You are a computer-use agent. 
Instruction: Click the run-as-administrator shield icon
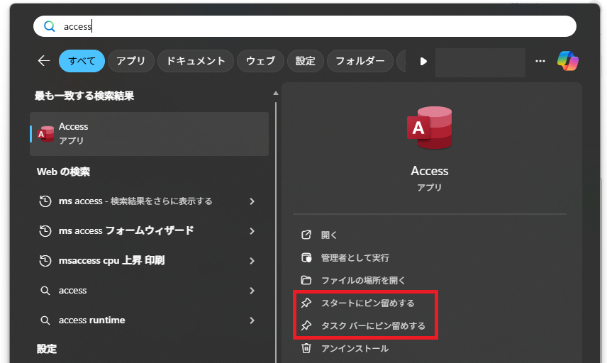(x=306, y=257)
